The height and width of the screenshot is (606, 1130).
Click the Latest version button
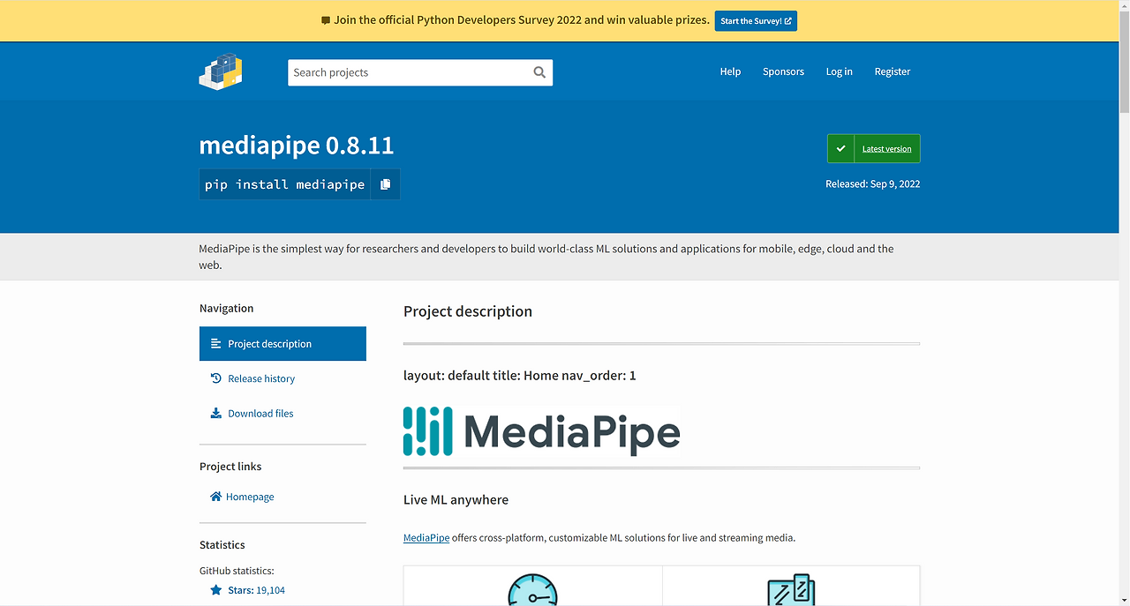(873, 149)
